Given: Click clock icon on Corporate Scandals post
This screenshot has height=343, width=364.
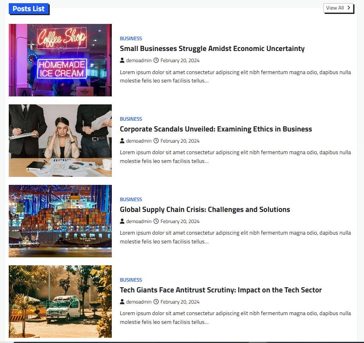Looking at the screenshot, I should click(156, 141).
